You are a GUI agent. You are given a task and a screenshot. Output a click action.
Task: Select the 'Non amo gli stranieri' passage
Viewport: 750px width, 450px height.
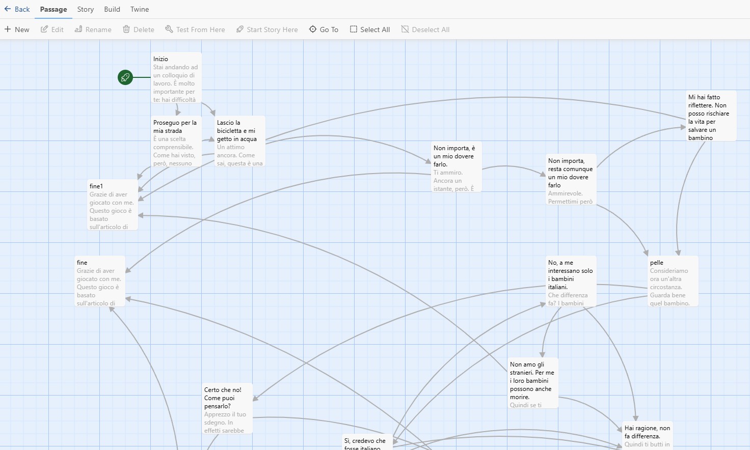point(533,383)
